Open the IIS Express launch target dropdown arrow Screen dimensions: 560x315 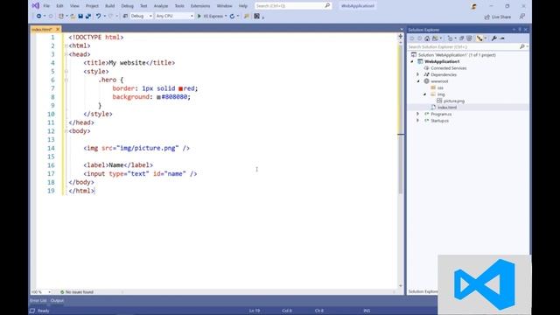226,16
